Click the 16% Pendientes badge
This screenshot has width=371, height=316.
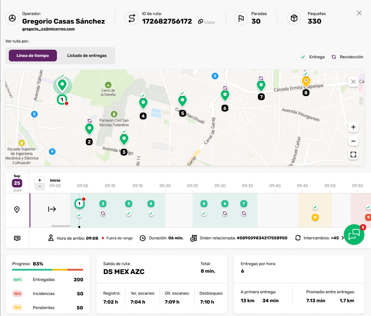17,308
